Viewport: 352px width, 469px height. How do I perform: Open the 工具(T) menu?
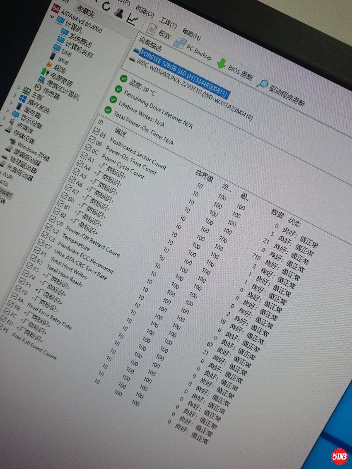pos(168,23)
